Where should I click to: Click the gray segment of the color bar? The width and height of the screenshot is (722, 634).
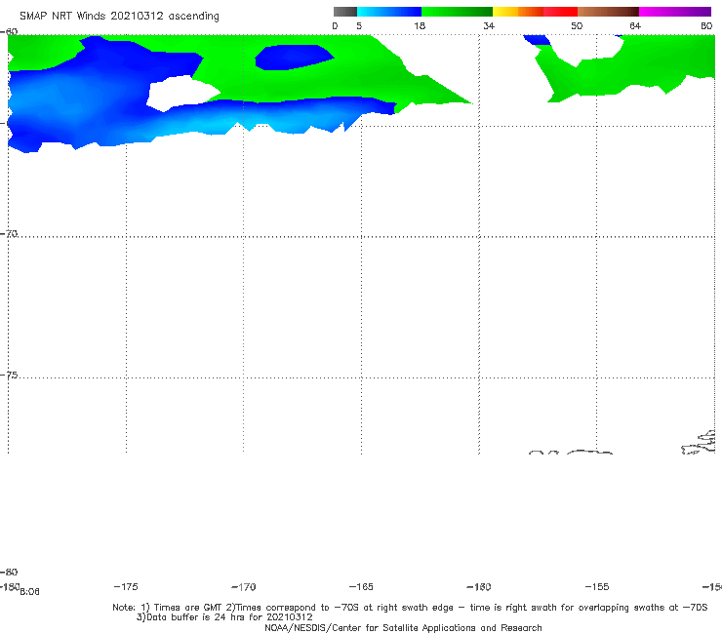click(x=344, y=12)
